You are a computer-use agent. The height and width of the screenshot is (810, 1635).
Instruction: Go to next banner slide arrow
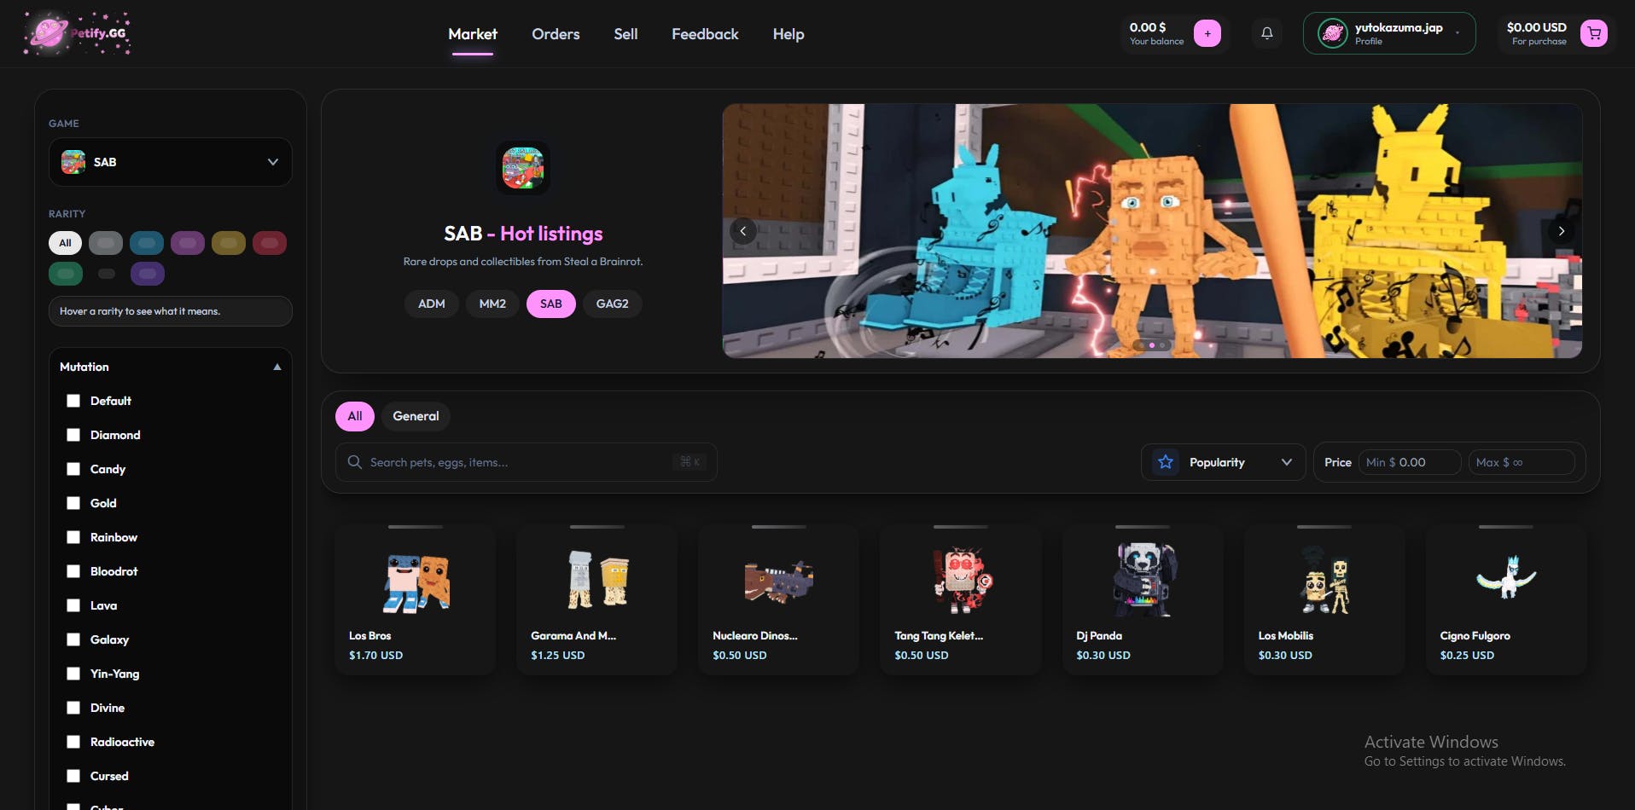coord(1562,231)
